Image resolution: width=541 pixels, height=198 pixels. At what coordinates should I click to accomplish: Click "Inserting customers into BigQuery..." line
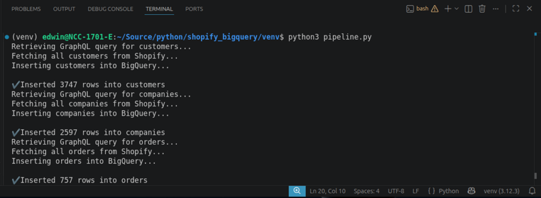pyautogui.click(x=90, y=65)
